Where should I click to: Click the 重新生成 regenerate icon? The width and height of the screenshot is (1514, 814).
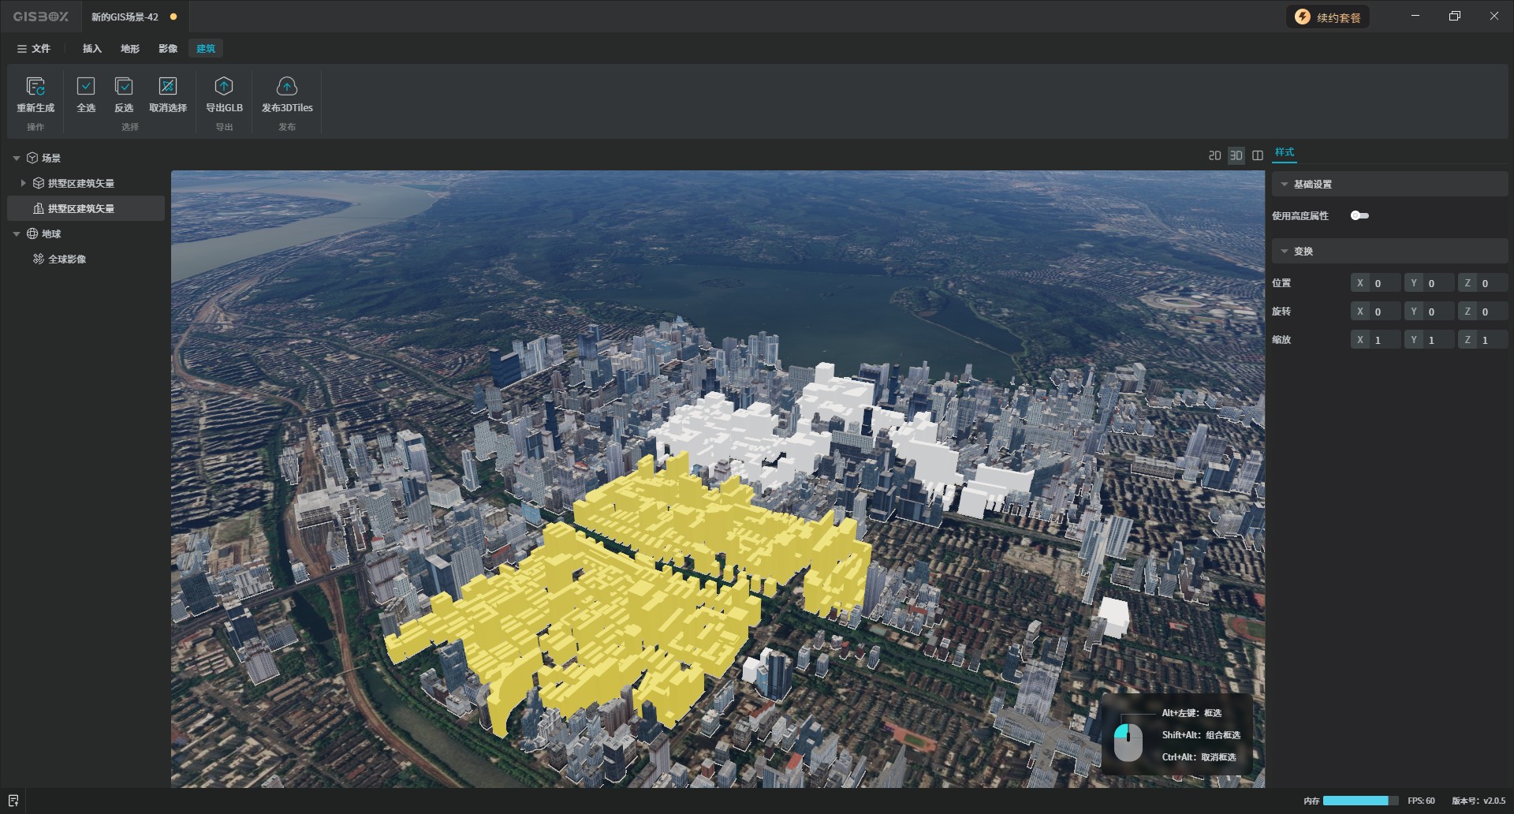tap(35, 86)
